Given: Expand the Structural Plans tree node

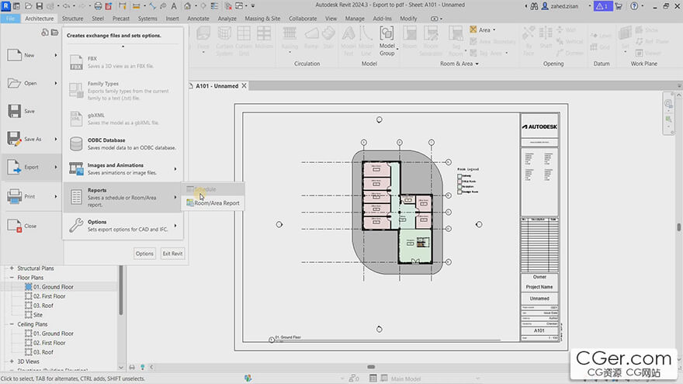Looking at the screenshot, I should [x=12, y=268].
